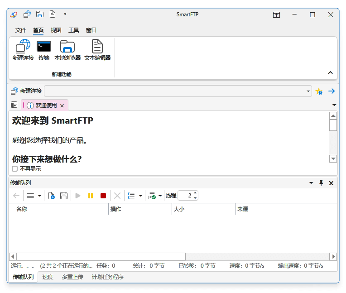Viewport: 346px width, 293px height.
Task: Collapse the ribbon with the chevron
Action: tap(330, 72)
